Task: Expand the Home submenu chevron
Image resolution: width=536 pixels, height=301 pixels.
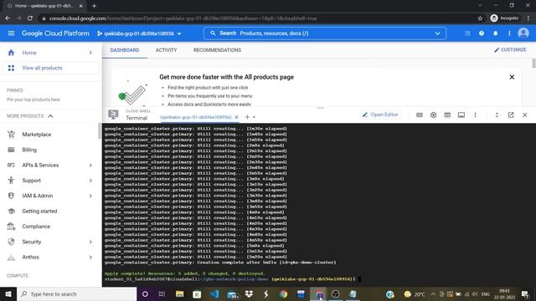Action: [x=90, y=53]
